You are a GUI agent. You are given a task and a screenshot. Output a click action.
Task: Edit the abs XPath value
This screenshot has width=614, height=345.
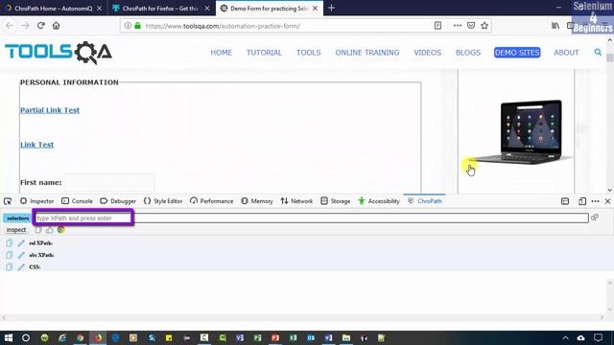pos(21,255)
